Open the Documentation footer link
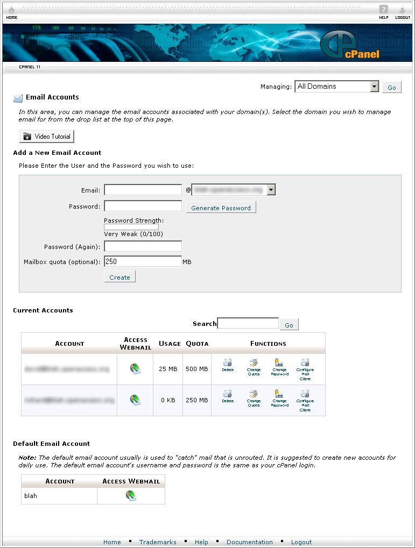Viewport: 415px width, 548px height. click(250, 542)
